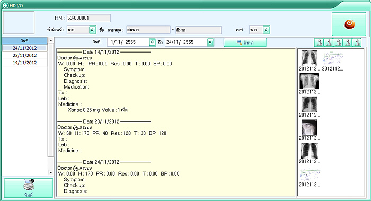Click the Date 23/11/2012 record heading

pyautogui.click(x=104, y=121)
